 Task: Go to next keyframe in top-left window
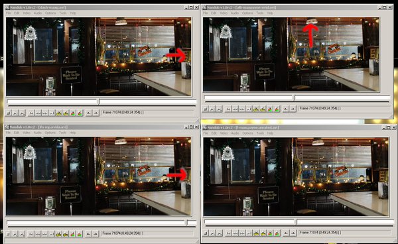[66, 113]
